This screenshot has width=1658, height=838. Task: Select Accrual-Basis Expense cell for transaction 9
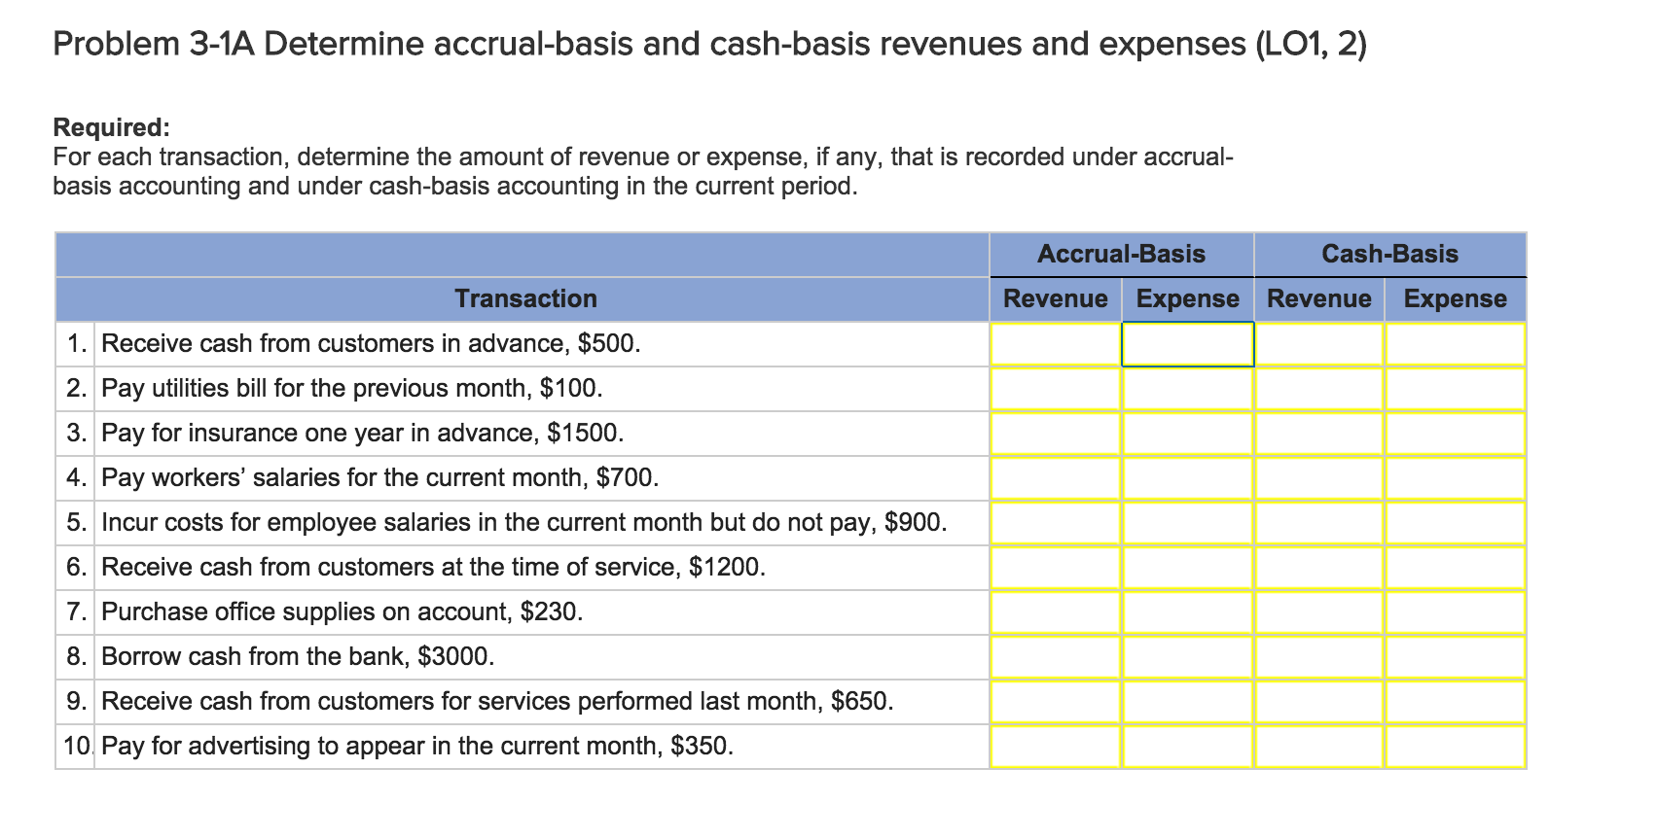[x=1188, y=702]
